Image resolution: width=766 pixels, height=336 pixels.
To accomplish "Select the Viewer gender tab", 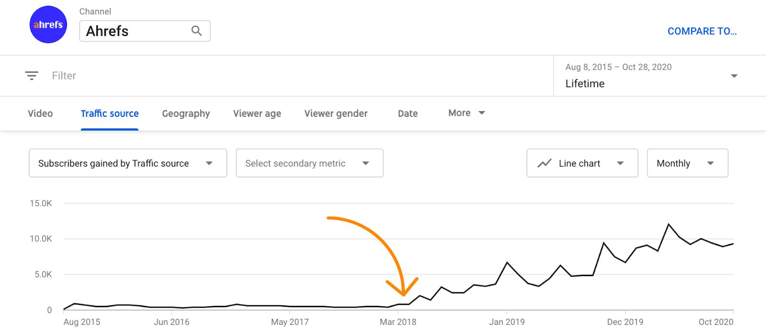I will click(336, 113).
